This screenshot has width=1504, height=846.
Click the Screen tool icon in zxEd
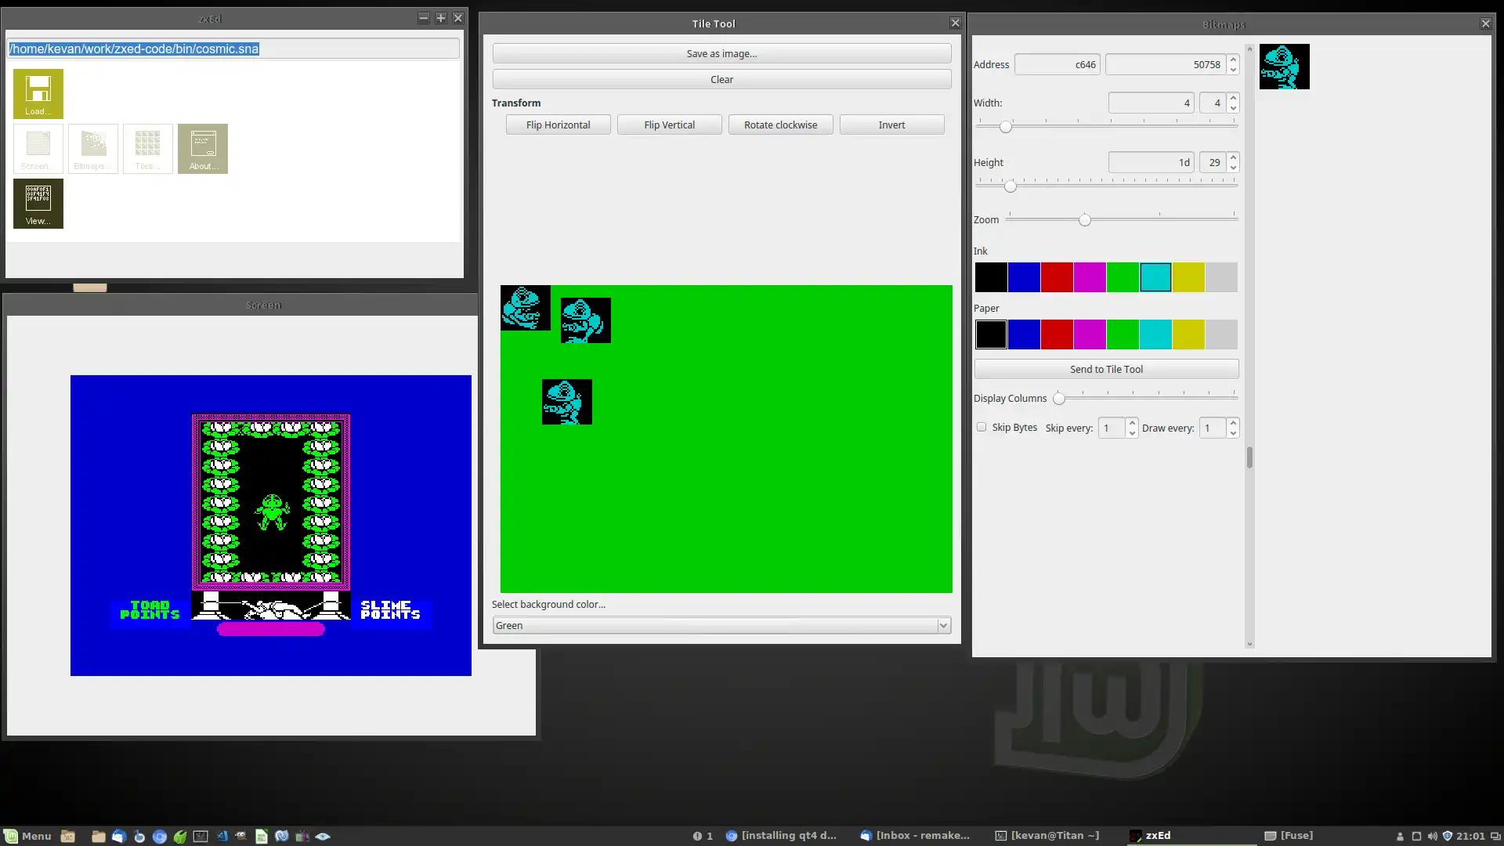(37, 148)
